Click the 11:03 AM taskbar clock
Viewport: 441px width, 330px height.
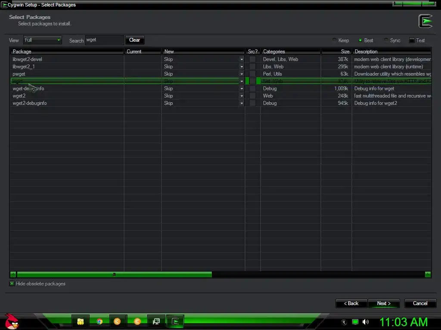(x=404, y=322)
